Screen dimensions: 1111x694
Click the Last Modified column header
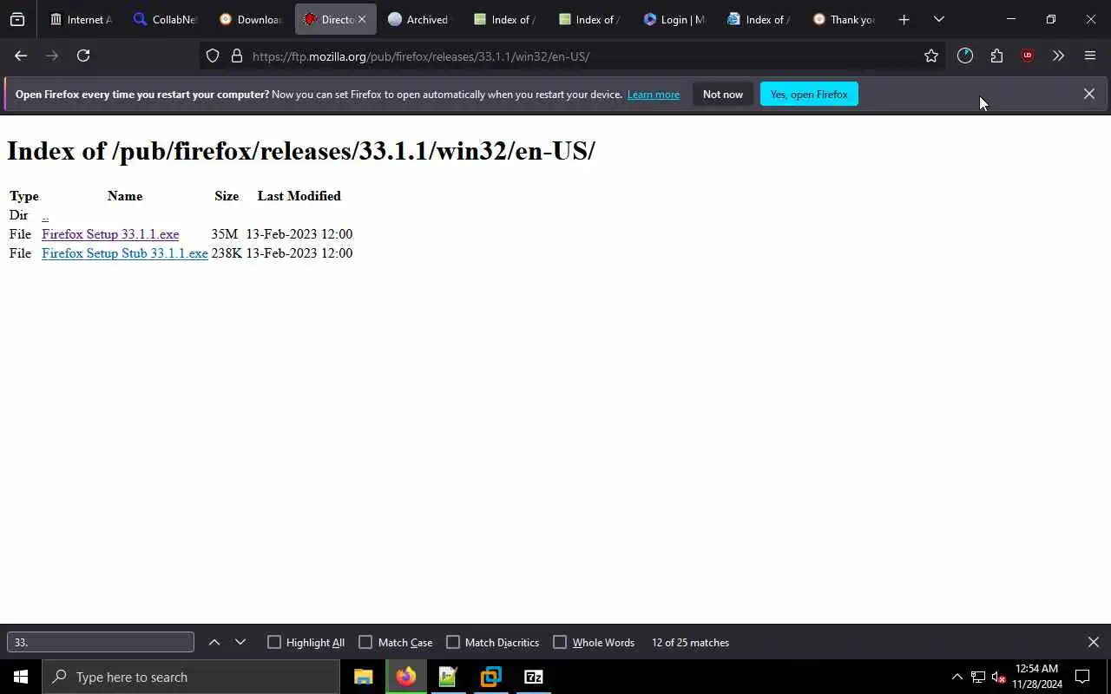299,196
